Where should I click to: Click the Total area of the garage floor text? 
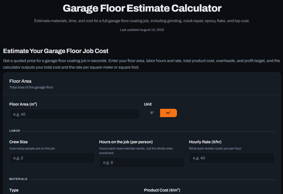pos(31,87)
